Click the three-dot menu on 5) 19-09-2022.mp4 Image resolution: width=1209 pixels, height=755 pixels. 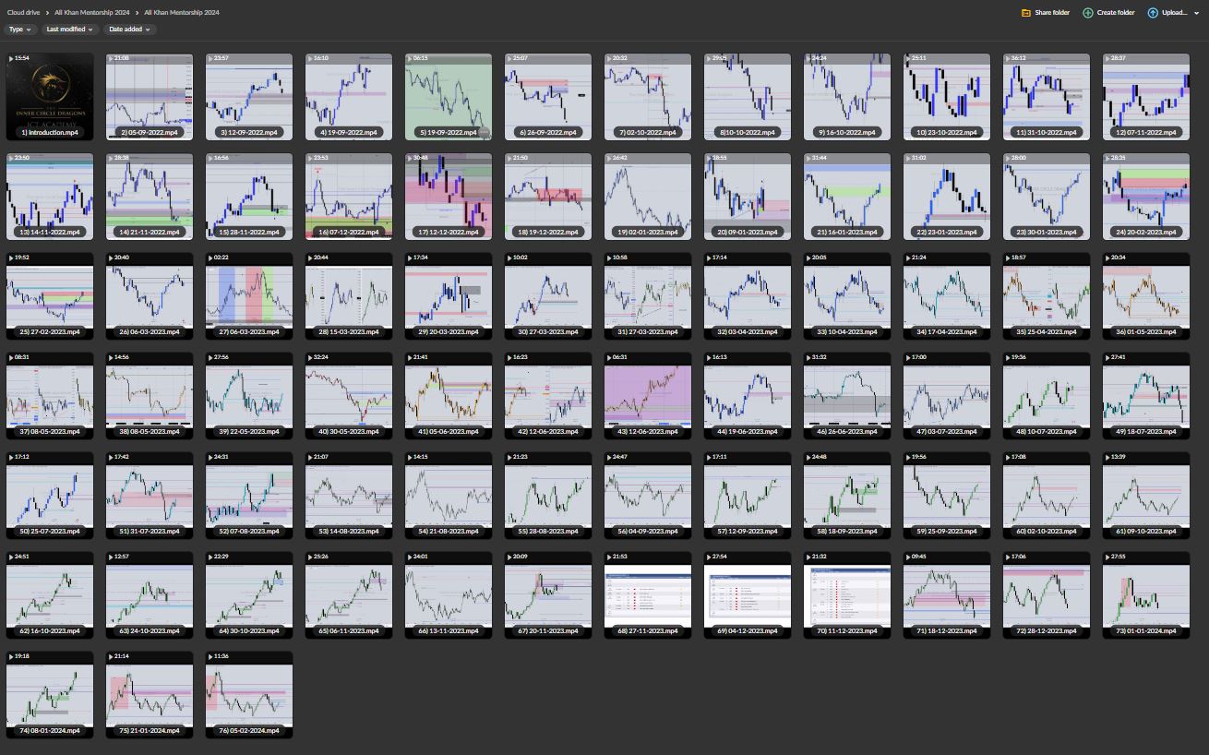point(484,133)
